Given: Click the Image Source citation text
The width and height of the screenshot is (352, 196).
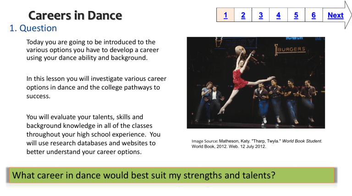Looking at the screenshot, I should click(x=257, y=144).
